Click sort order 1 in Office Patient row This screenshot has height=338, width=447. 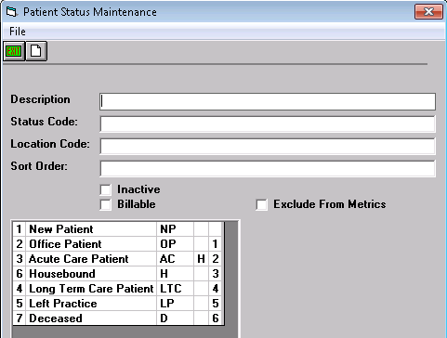[x=216, y=244]
